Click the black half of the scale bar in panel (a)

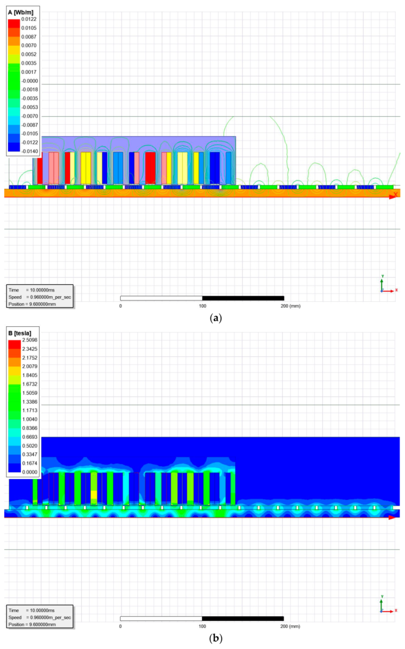(243, 298)
